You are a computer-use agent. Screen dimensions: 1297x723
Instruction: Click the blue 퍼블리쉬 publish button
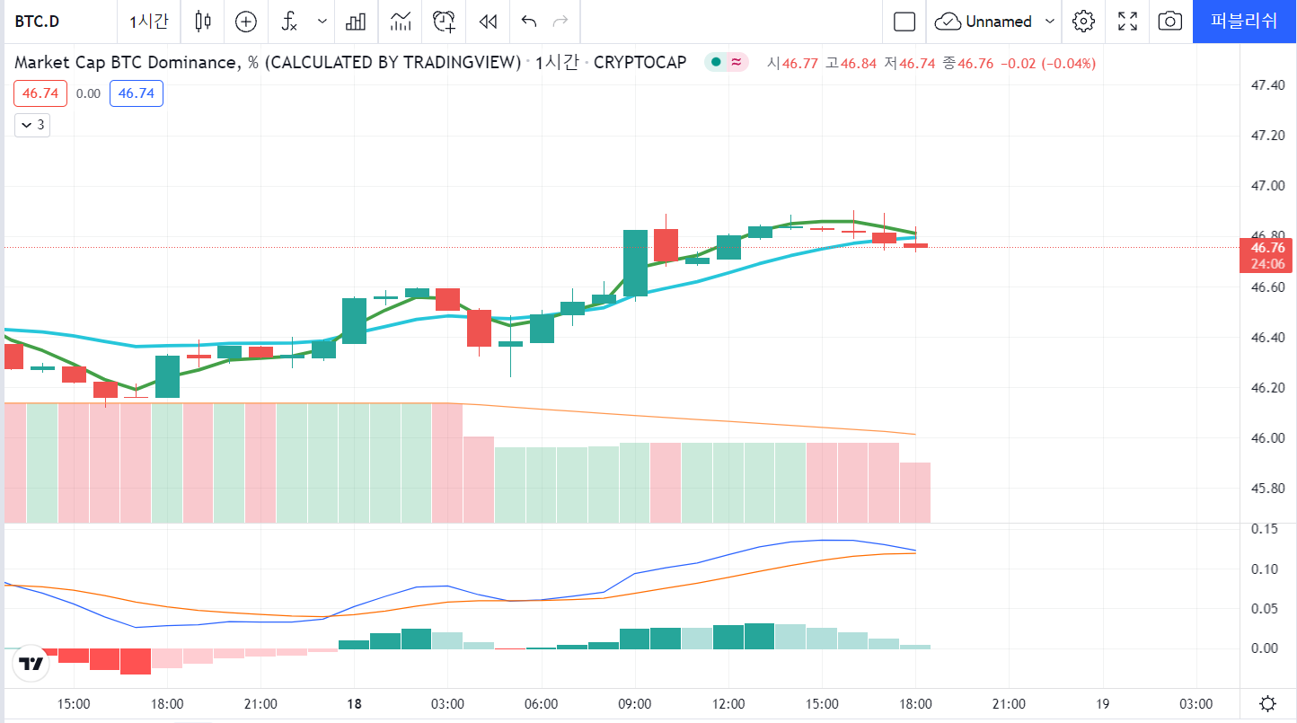[x=1244, y=22]
